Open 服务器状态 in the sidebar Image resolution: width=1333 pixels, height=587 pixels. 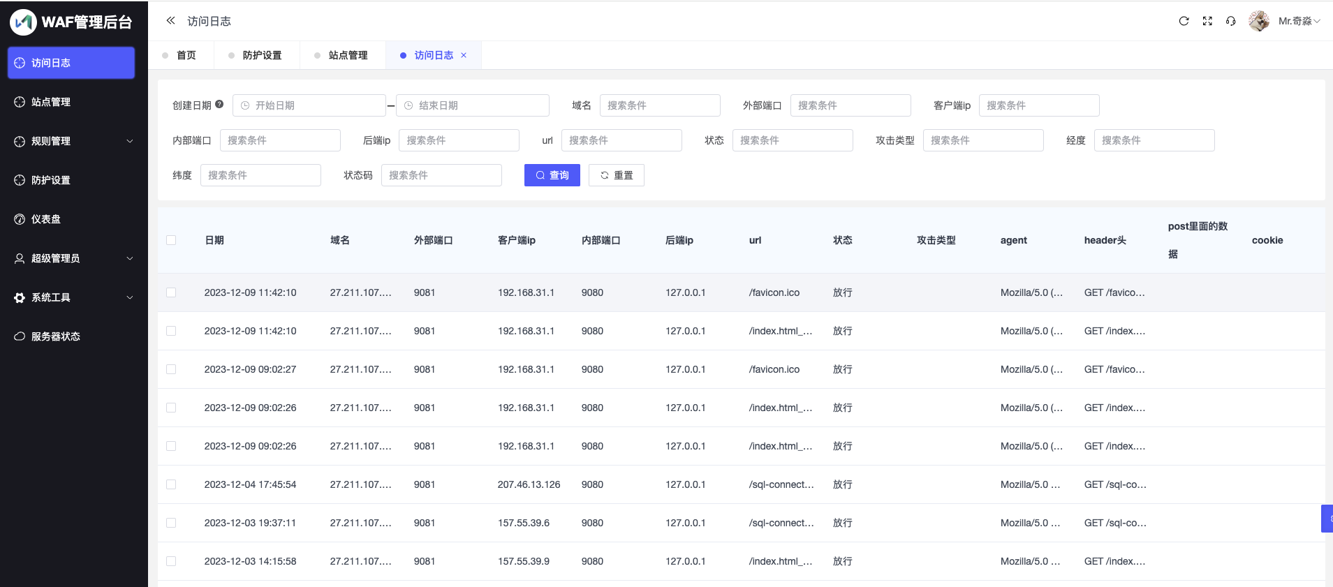click(x=71, y=336)
